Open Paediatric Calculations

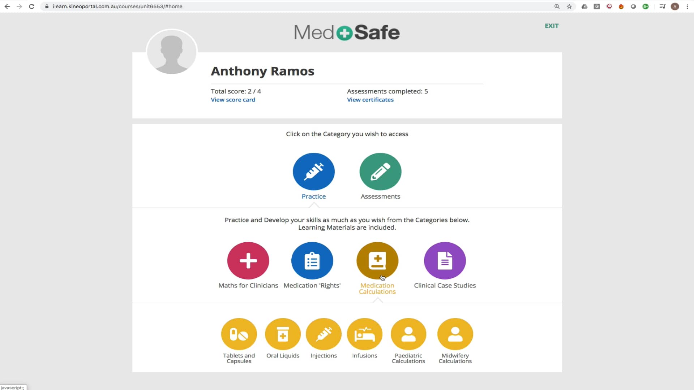tap(408, 334)
